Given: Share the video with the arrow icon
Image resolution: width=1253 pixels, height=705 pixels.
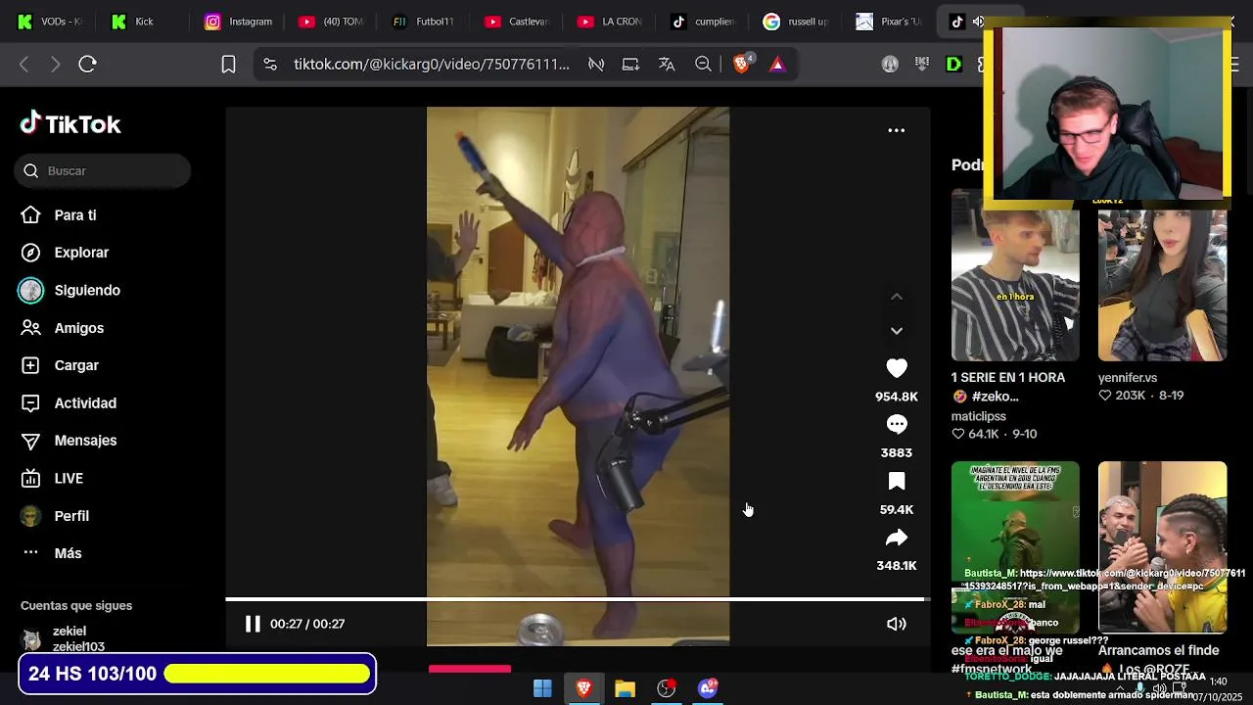Looking at the screenshot, I should (897, 538).
